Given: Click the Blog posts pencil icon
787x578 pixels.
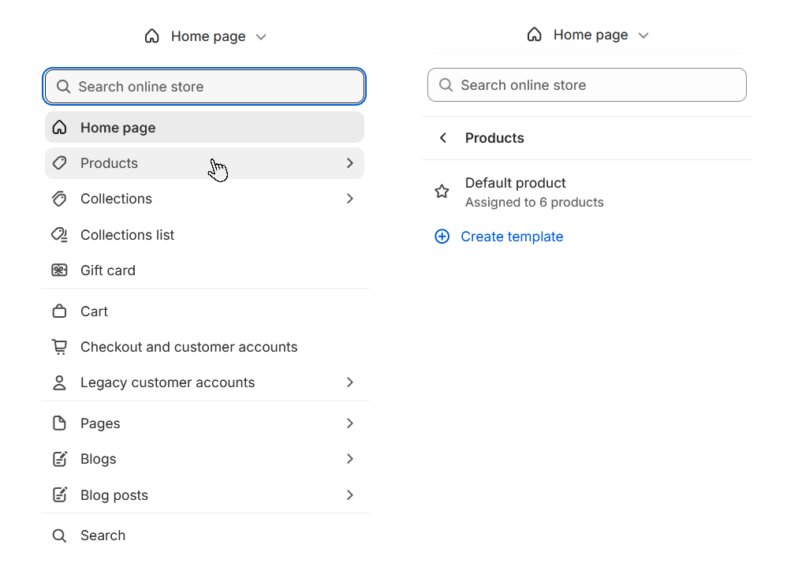Looking at the screenshot, I should coord(59,494).
